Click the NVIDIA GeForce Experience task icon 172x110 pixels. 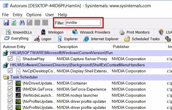pyautogui.click(x=18, y=89)
